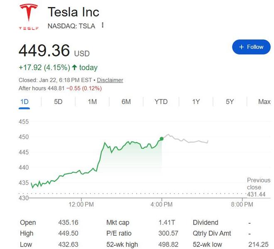Select the 1D chart tab
The image size is (274, 249).
tap(24, 102)
